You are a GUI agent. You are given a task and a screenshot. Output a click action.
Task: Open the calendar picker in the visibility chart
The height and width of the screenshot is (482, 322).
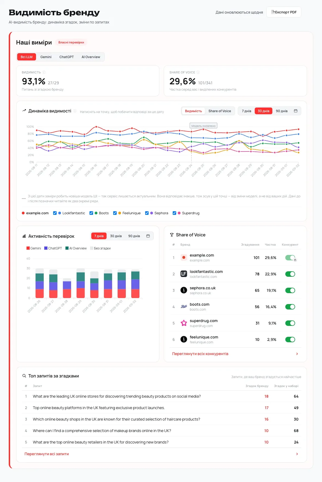click(x=296, y=111)
